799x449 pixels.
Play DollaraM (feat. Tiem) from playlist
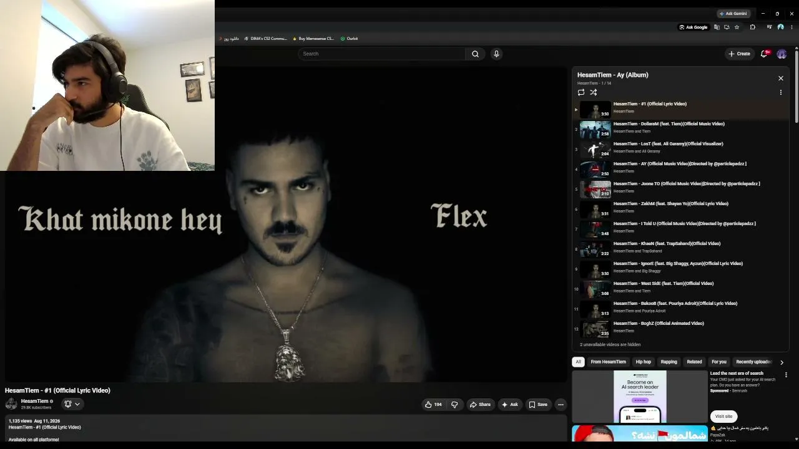(x=682, y=129)
